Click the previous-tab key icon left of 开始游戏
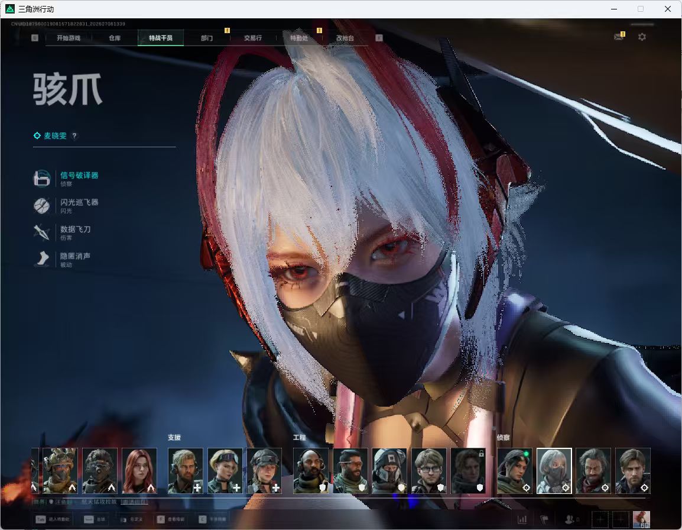 pos(35,38)
